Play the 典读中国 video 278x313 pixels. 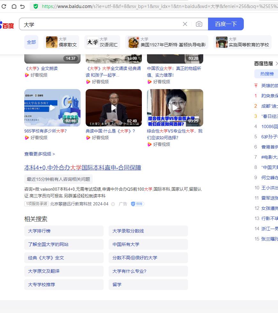click(x=114, y=108)
